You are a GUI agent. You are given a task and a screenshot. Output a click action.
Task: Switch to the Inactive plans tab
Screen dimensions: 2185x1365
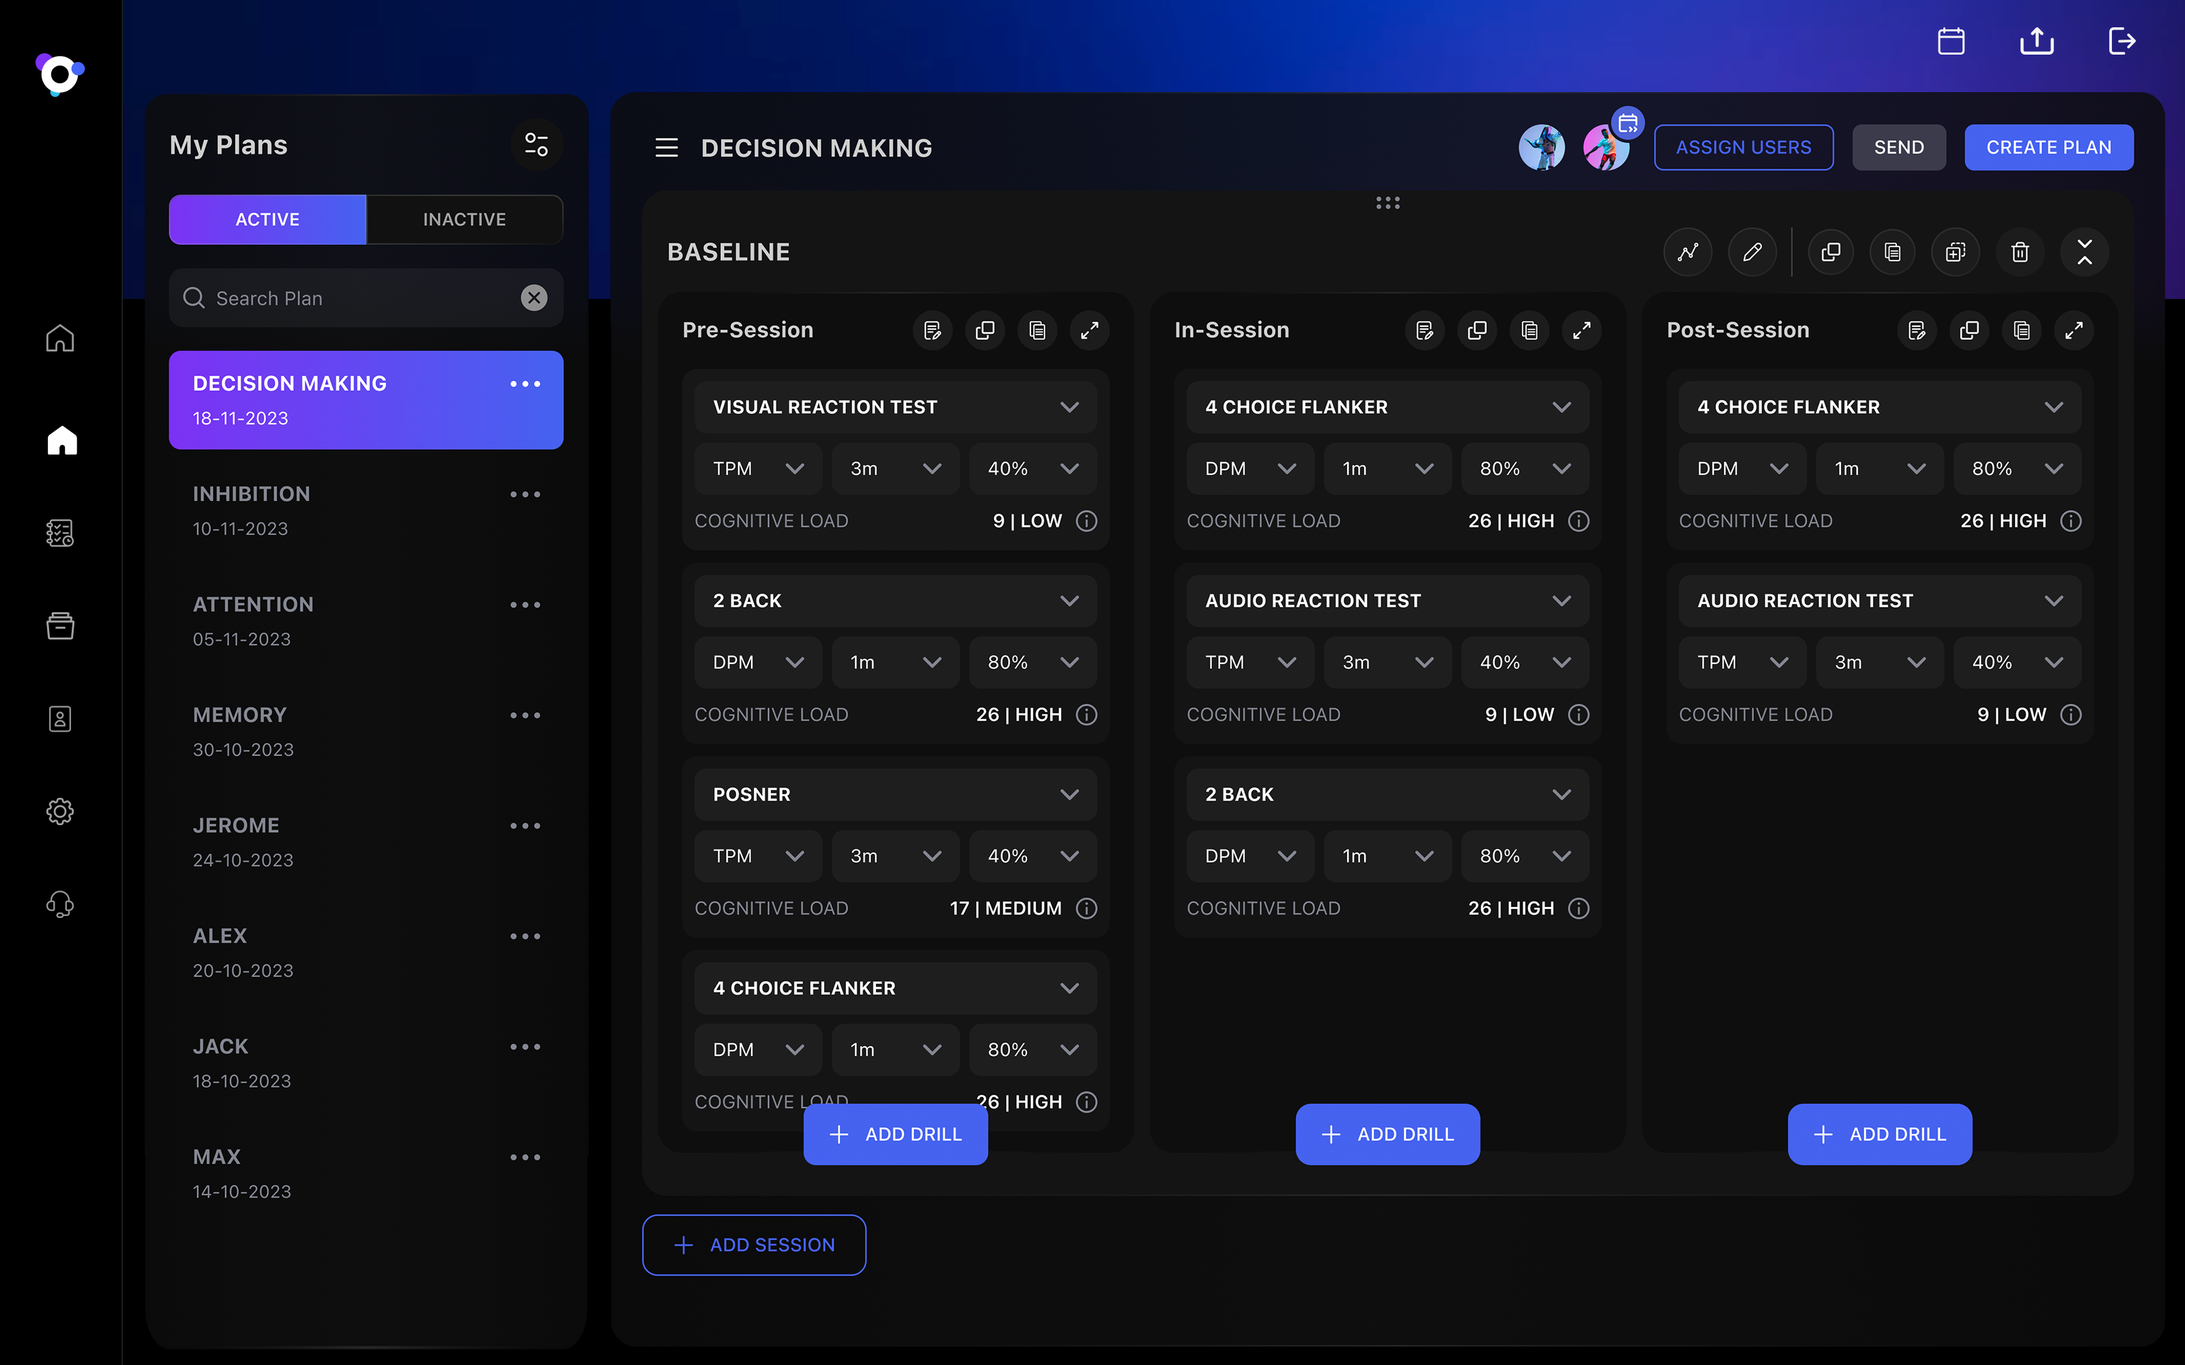point(464,219)
